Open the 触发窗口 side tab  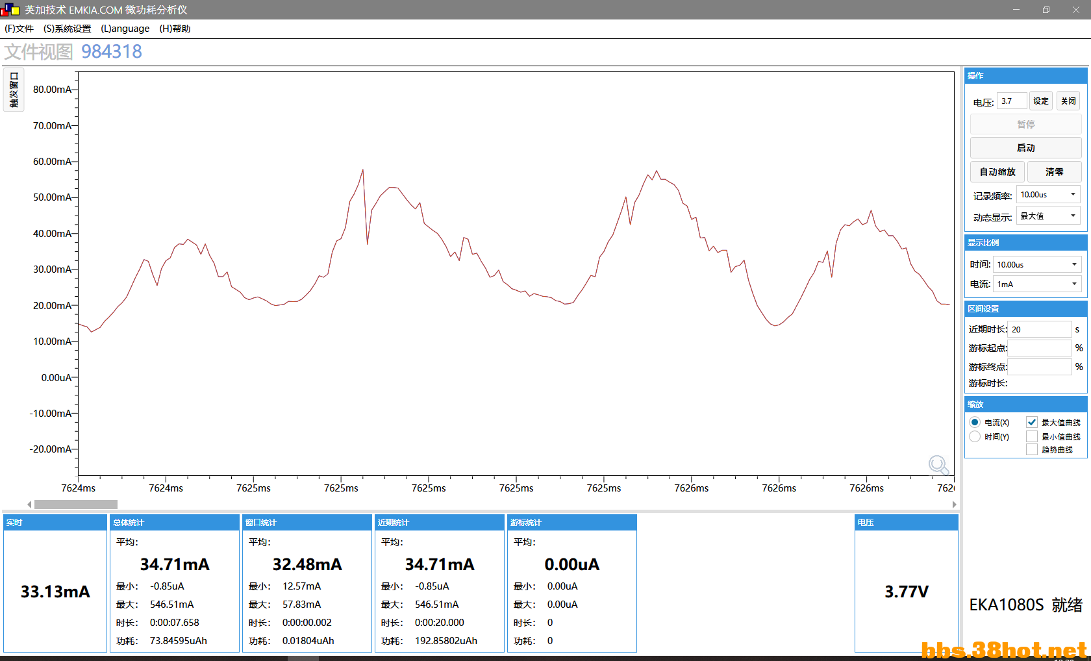14,90
